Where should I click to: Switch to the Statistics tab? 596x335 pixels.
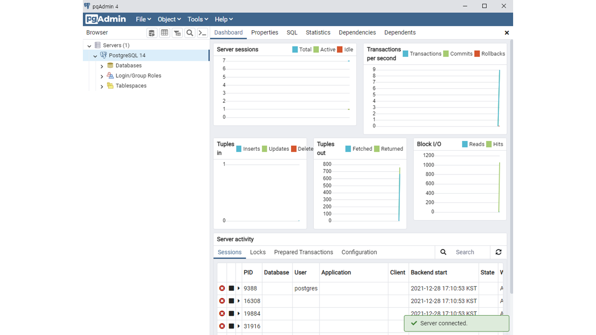(x=318, y=33)
